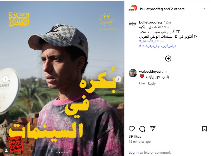The image size is (211, 156).
Task: Click Log in link
Action: tap(133, 152)
